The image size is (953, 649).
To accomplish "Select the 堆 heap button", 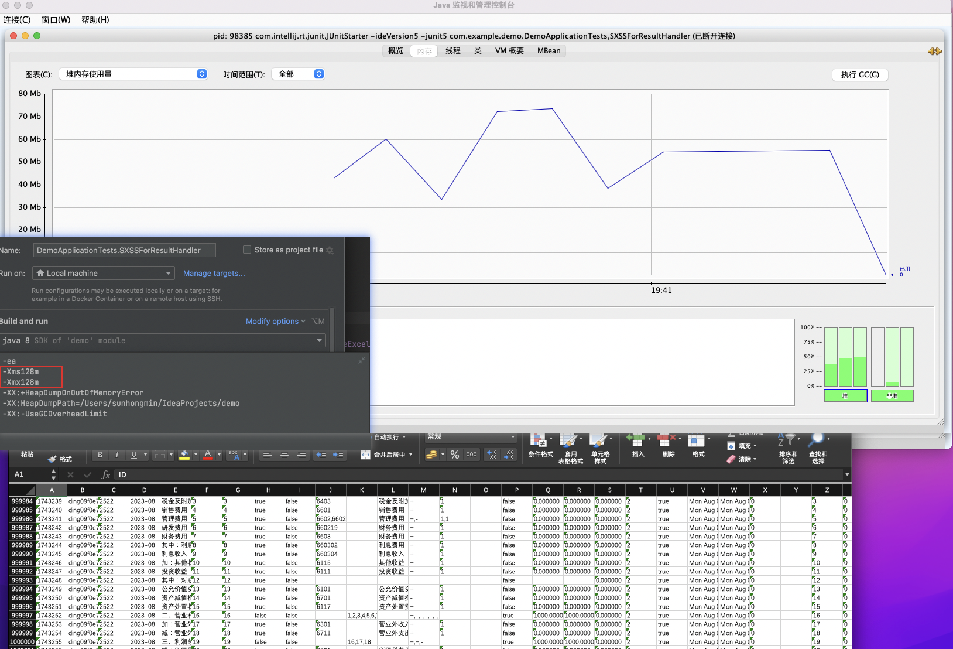I will coord(845,396).
